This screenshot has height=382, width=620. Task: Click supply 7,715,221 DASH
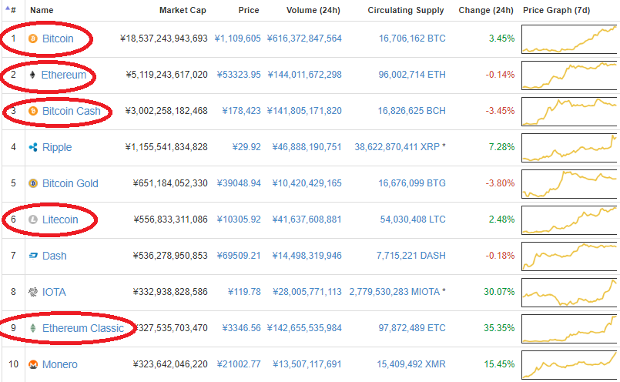(x=411, y=256)
